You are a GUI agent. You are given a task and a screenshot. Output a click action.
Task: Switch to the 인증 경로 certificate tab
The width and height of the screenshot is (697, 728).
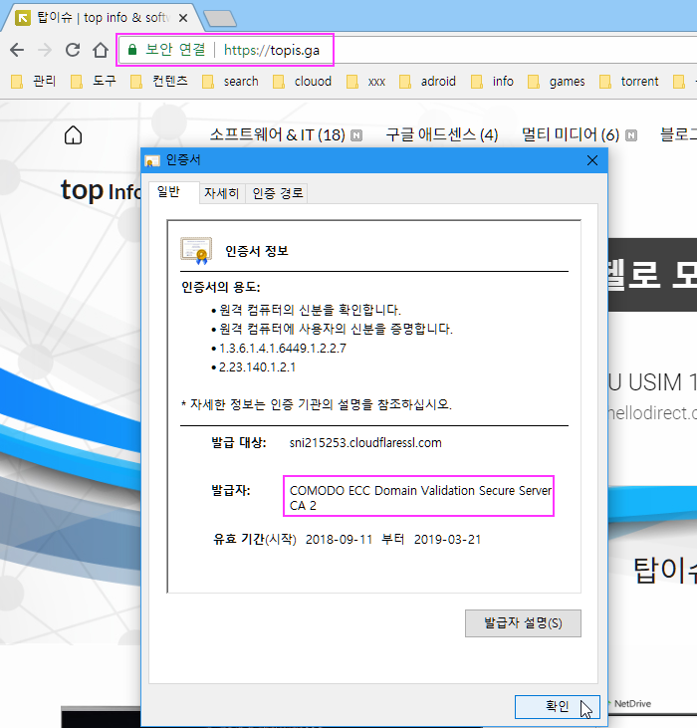coord(278,193)
